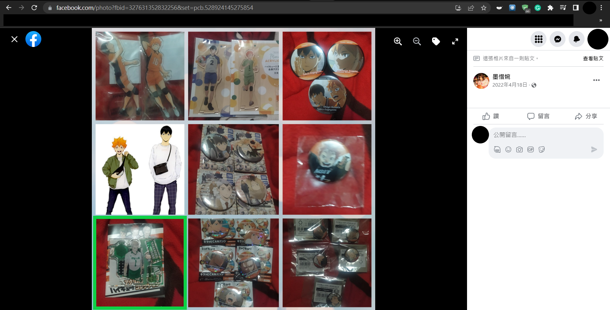Open the 2022年4月18日 post date link
The width and height of the screenshot is (610, 310).
(x=510, y=85)
